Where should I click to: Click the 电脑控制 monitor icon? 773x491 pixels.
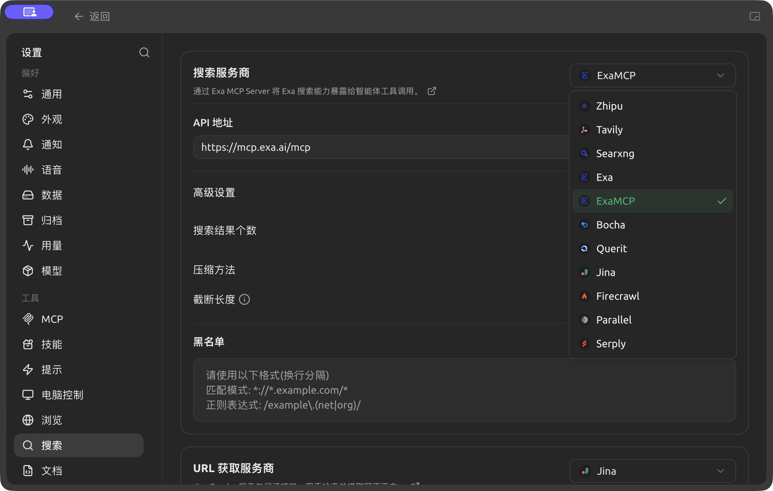(28, 395)
